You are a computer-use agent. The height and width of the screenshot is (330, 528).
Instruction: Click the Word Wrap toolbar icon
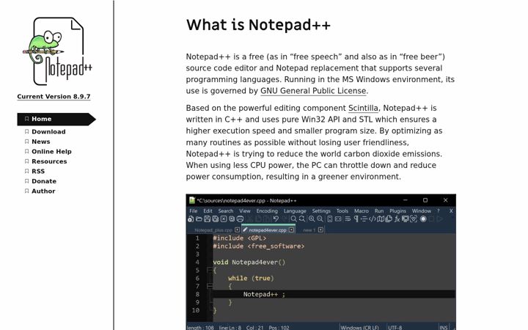point(348,219)
